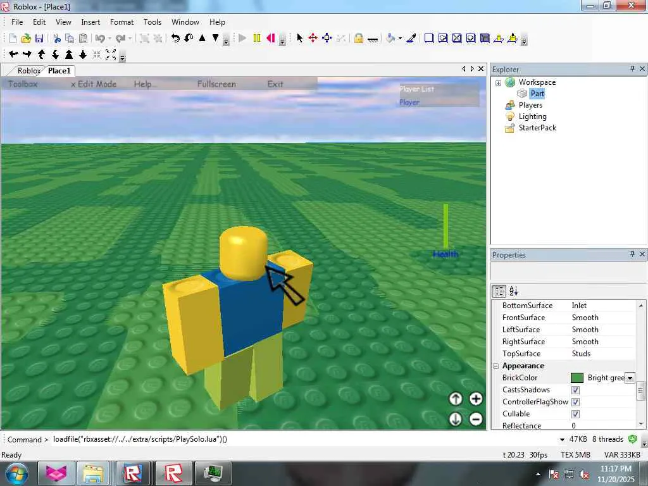Click the rotate selection icon
The height and width of the screenshot is (486, 648).
(x=176, y=39)
